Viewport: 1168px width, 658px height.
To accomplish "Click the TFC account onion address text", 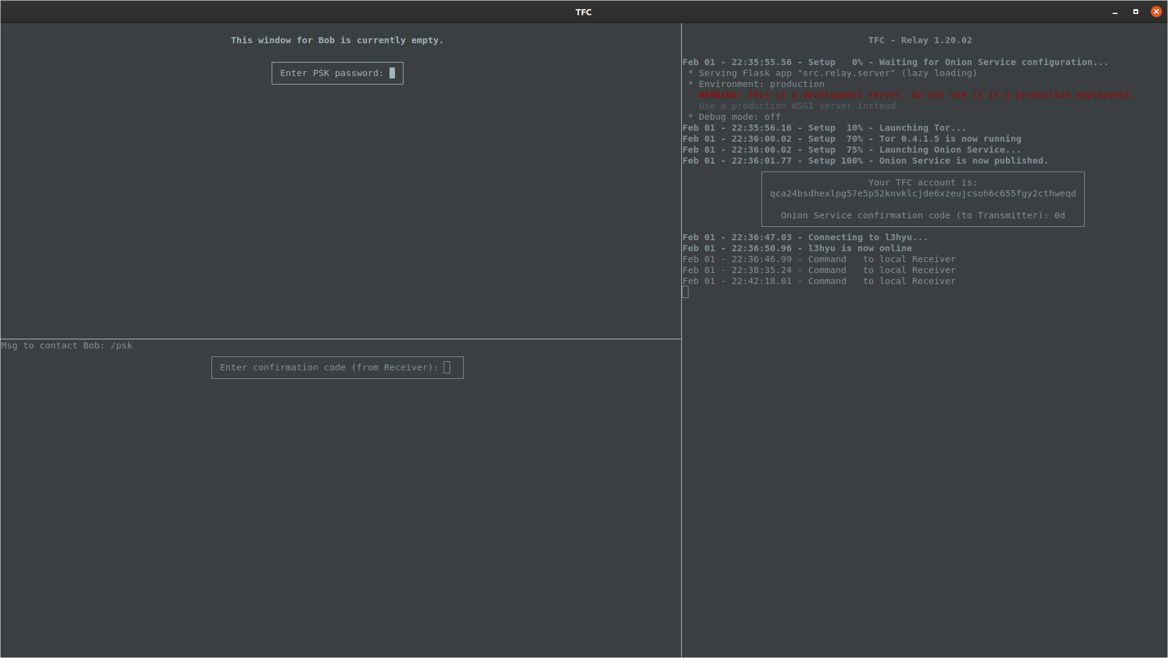I will (x=922, y=194).
